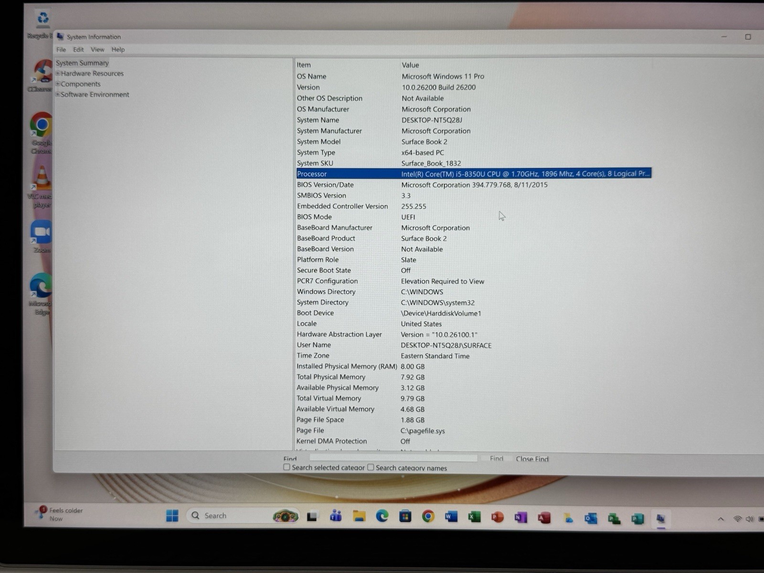The height and width of the screenshot is (573, 764).
Task: Open Task View from the taskbar
Action: 312,516
